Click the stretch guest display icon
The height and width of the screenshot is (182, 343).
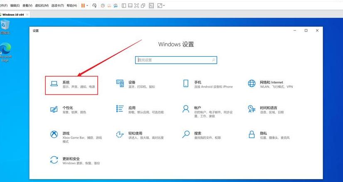coord(160,6)
